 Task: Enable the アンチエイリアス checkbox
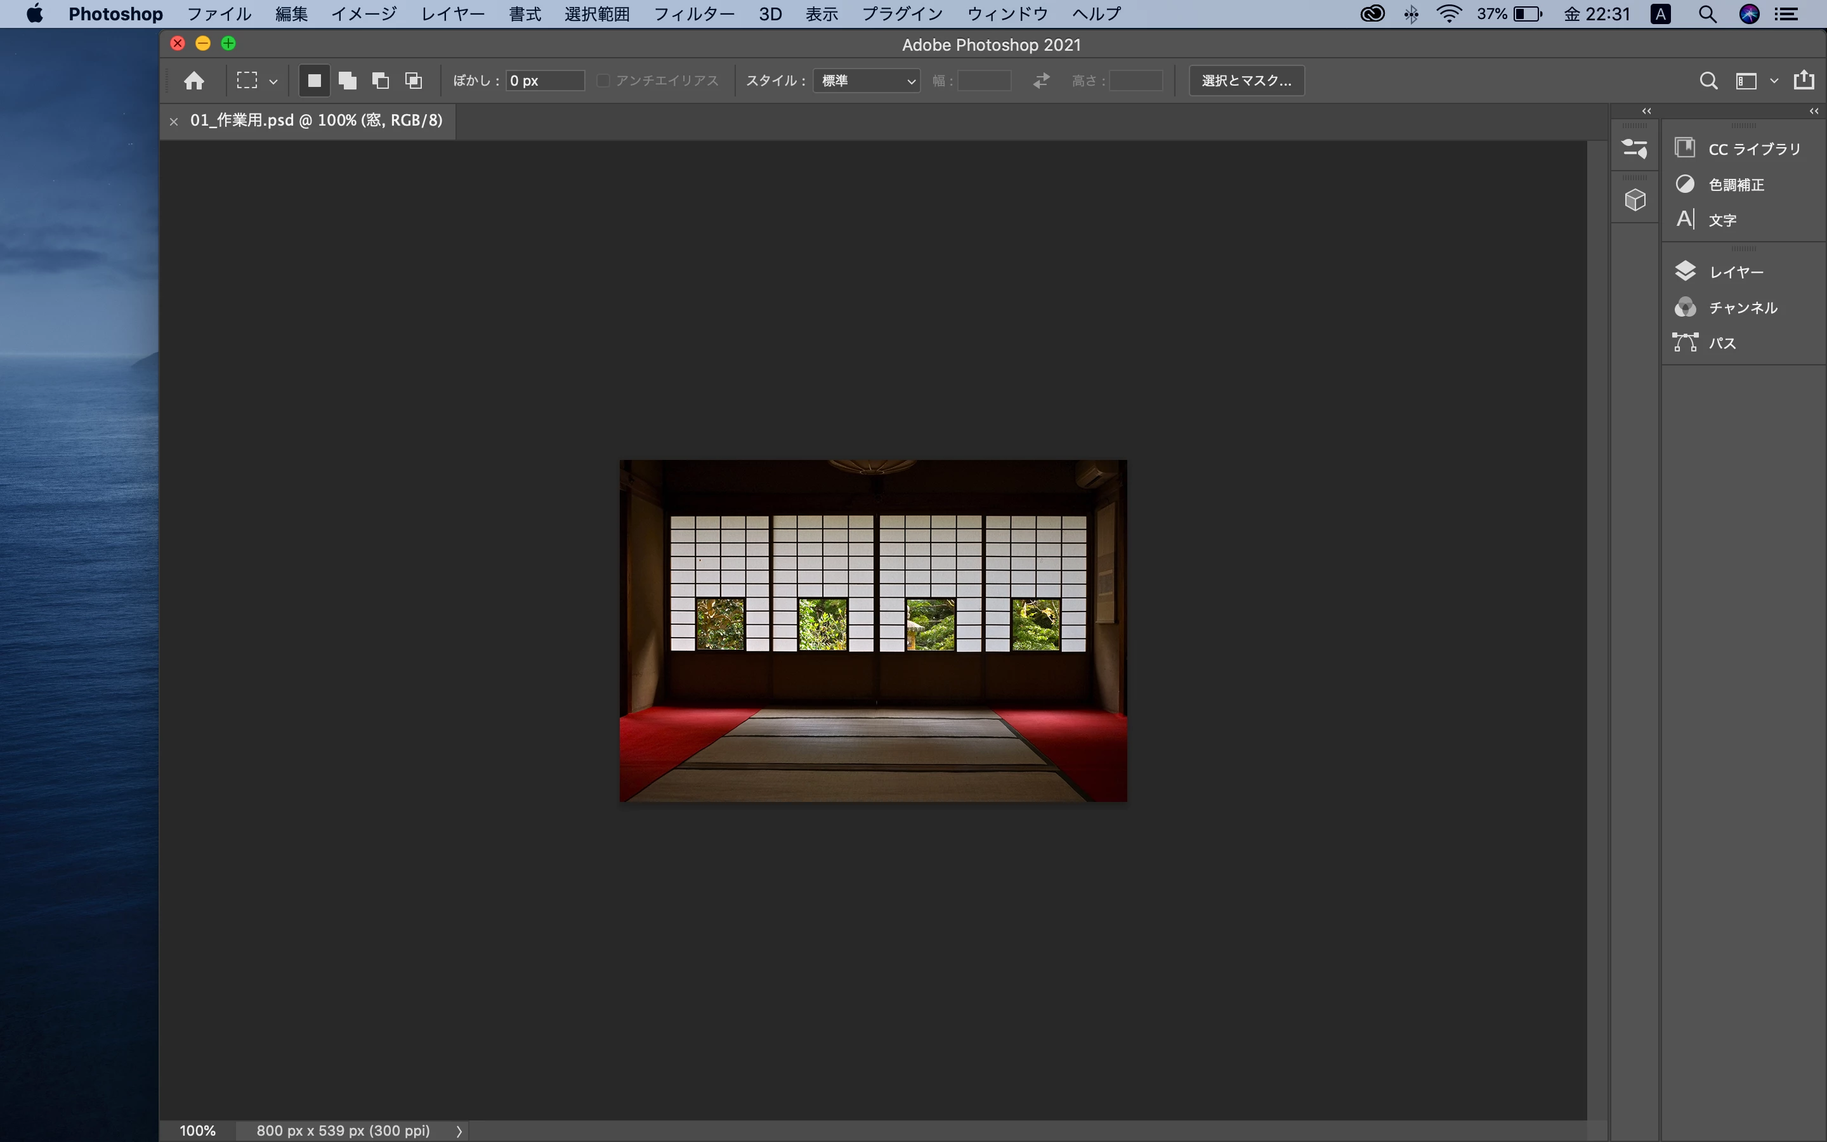(603, 81)
